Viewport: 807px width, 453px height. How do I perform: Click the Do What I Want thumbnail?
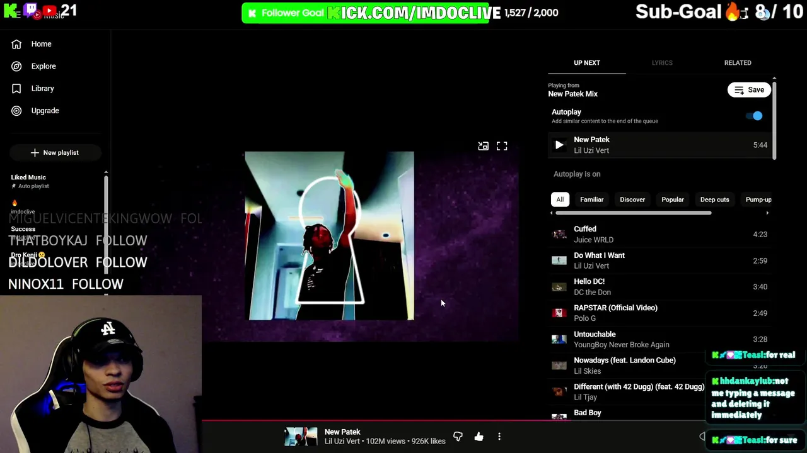coord(559,260)
